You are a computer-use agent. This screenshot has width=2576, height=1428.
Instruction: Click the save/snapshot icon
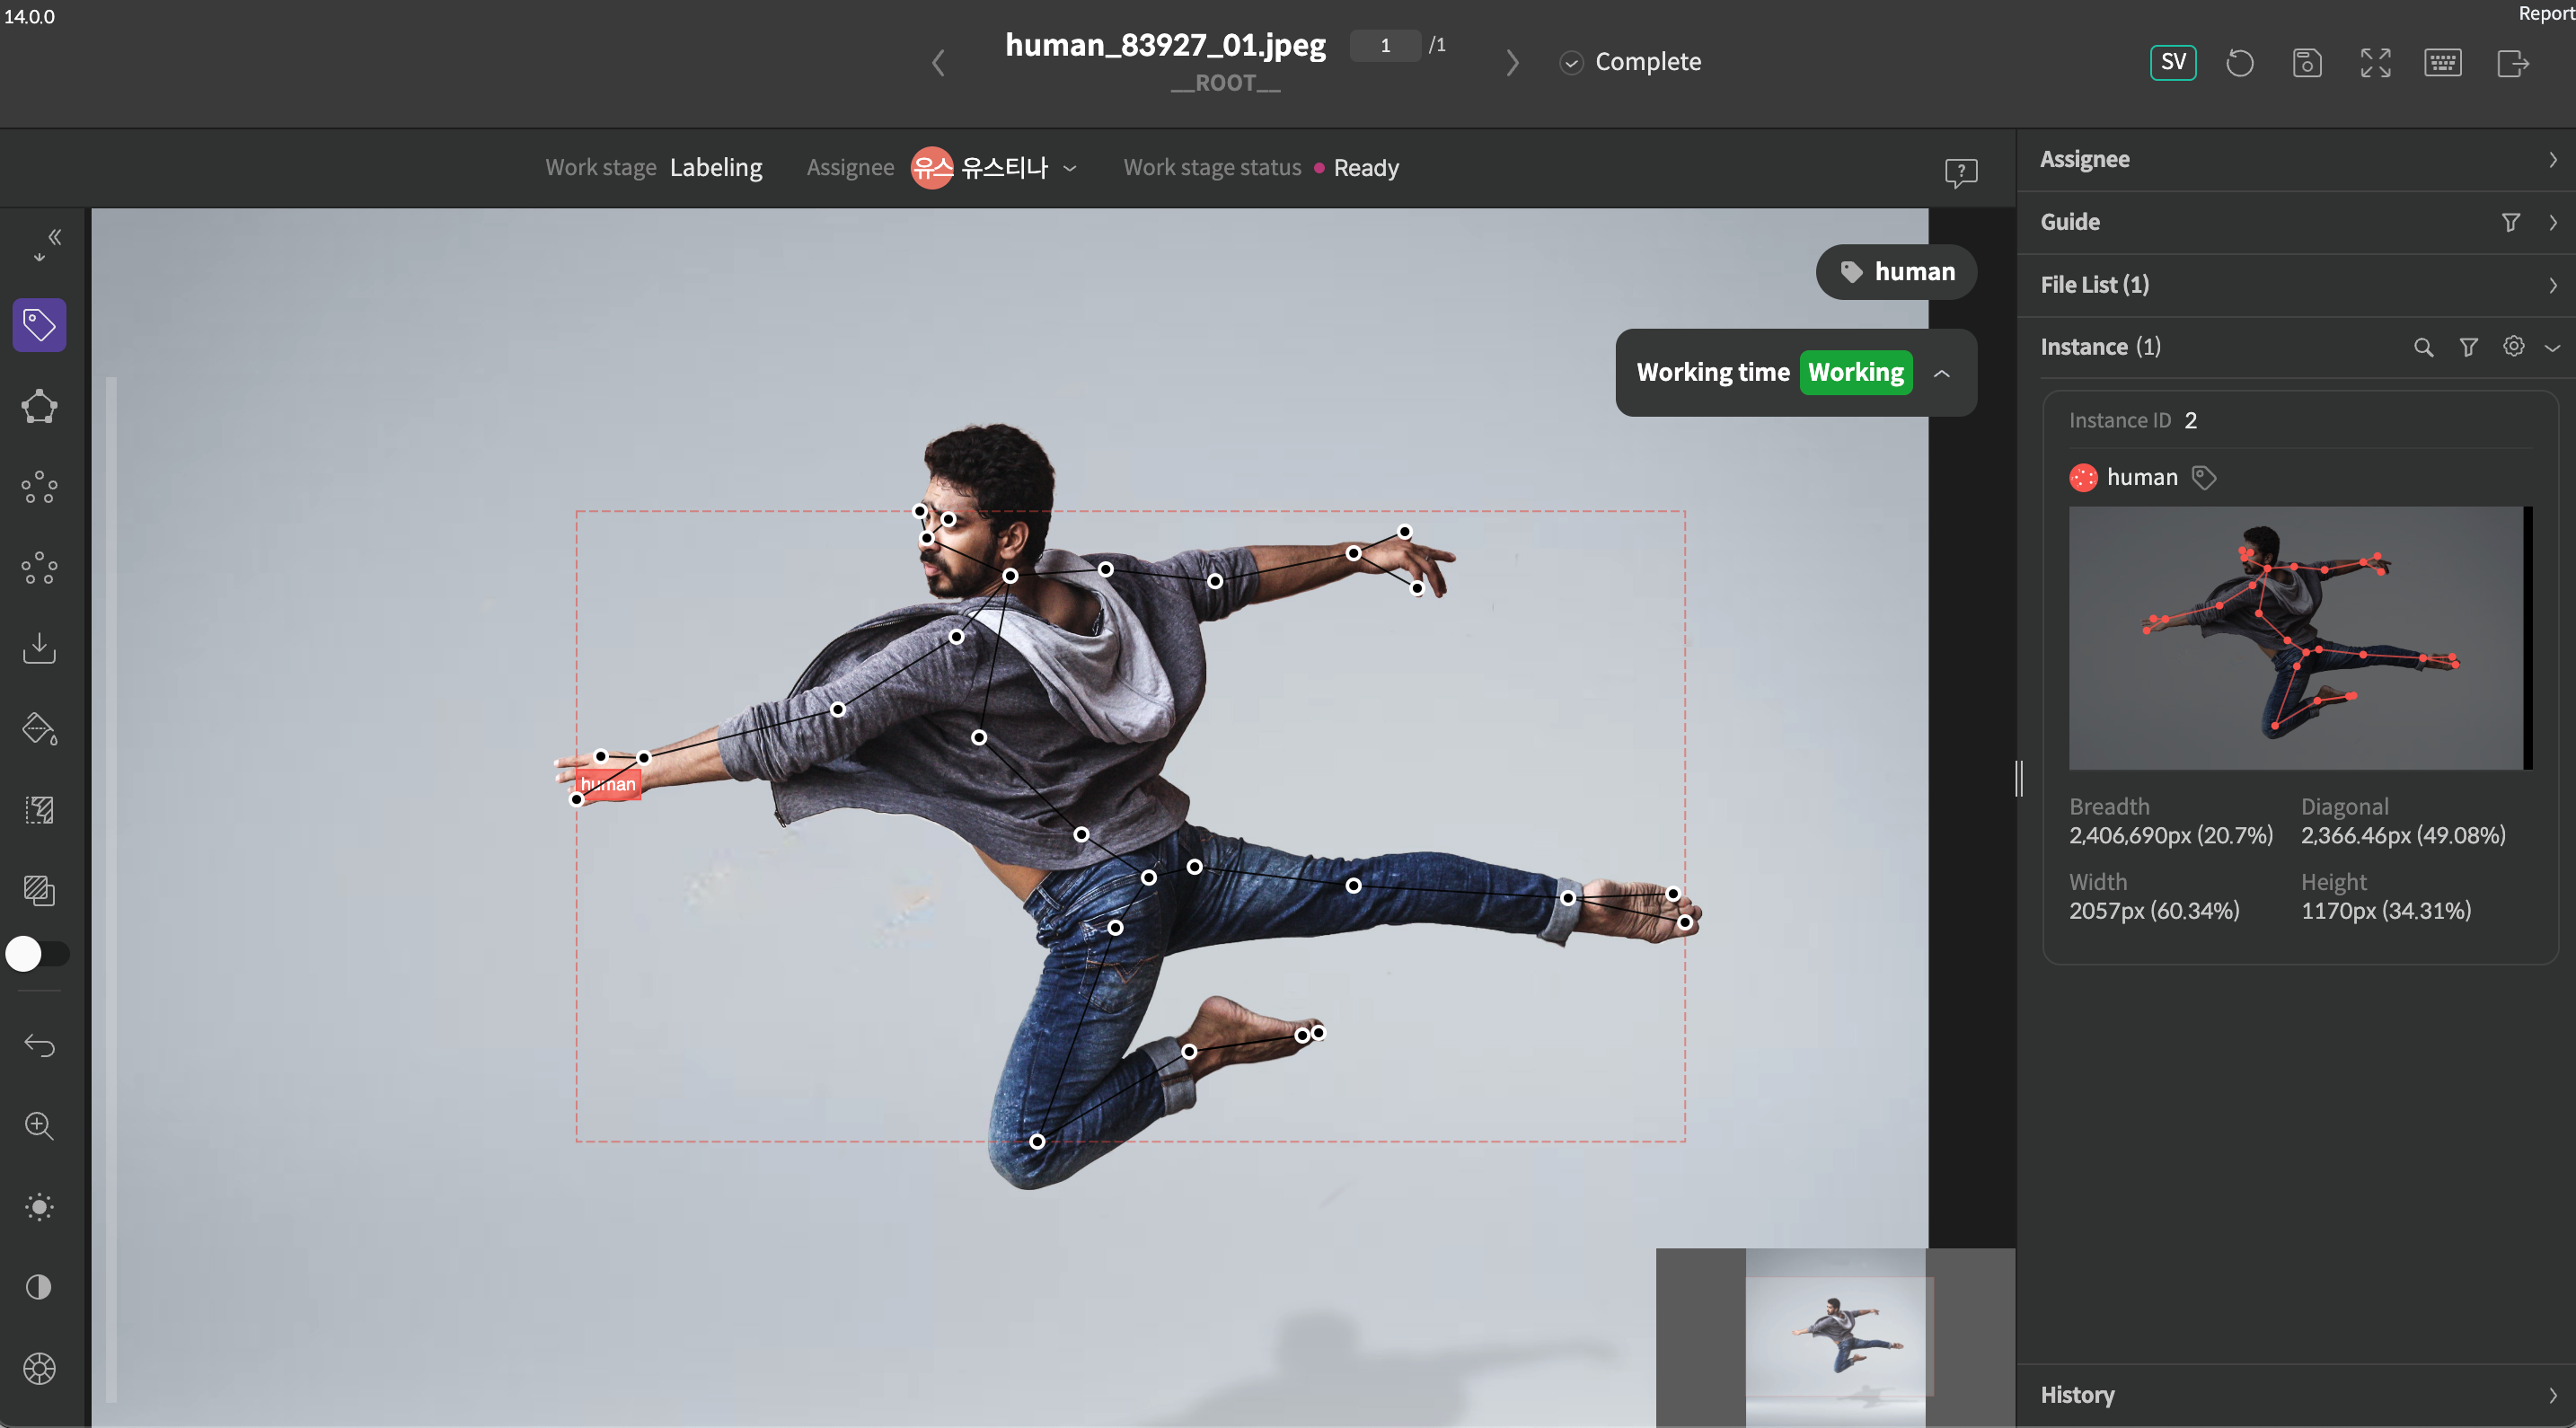click(2307, 62)
